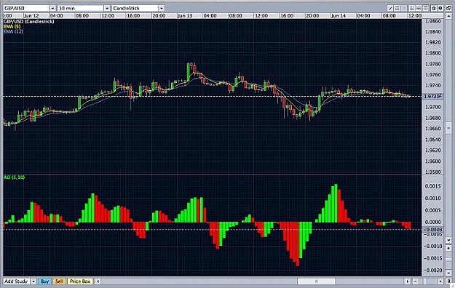Click the Add Study button
The height and width of the screenshot is (288, 455).
[x=16, y=281]
